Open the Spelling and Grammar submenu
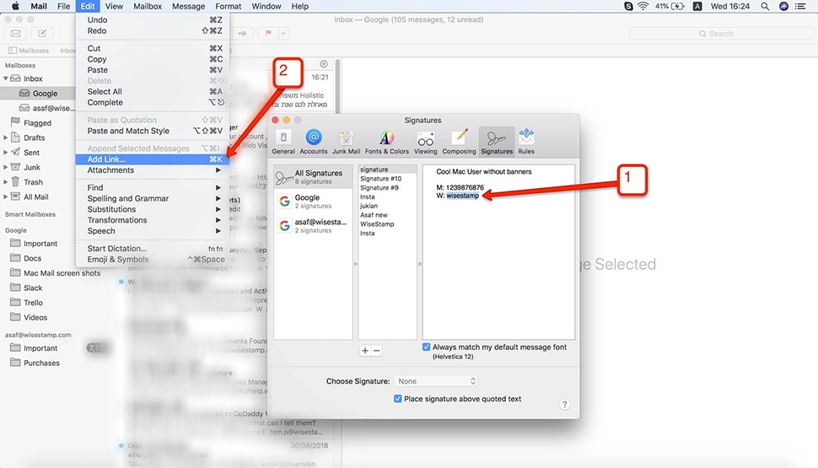 [153, 198]
